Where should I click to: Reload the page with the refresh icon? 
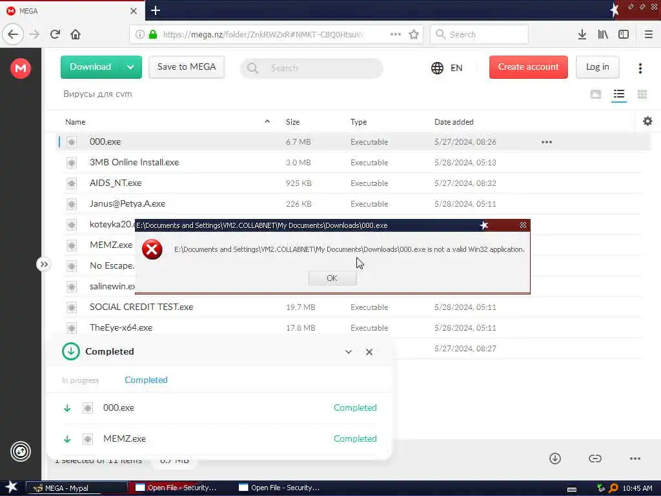55,34
